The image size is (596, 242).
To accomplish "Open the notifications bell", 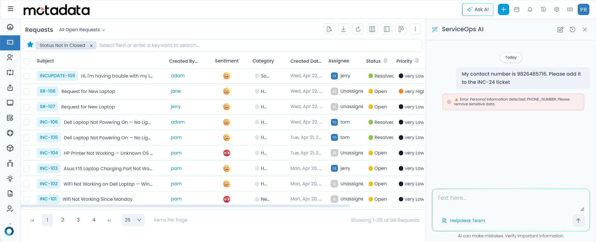I will pos(530,9).
